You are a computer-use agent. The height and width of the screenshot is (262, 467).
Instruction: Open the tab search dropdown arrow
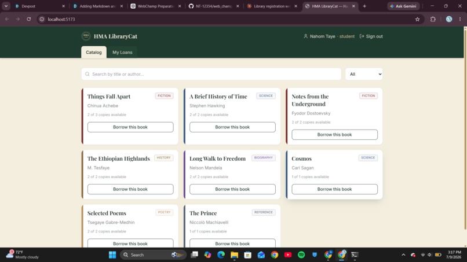point(6,6)
